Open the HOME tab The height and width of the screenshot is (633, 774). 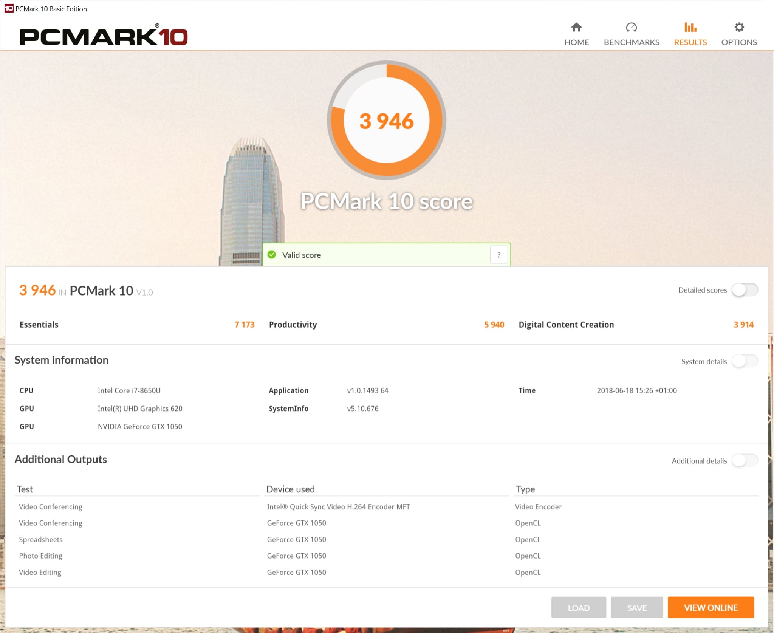(576, 34)
